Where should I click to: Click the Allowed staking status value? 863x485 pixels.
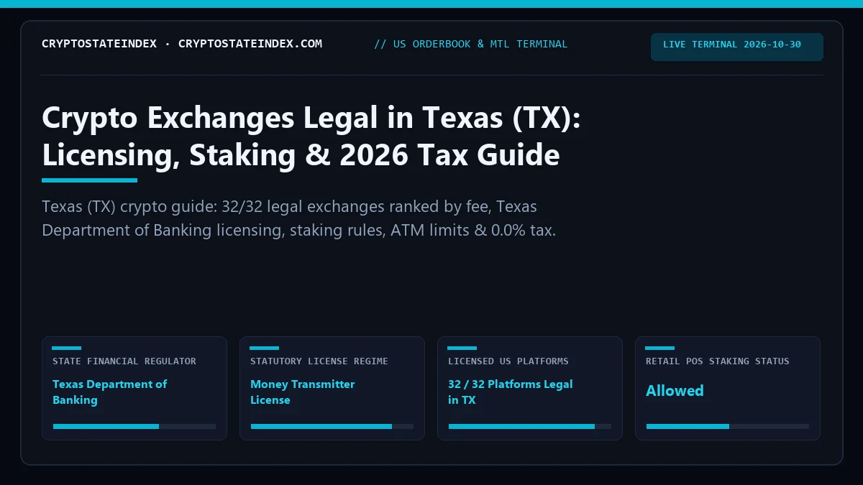[675, 391]
